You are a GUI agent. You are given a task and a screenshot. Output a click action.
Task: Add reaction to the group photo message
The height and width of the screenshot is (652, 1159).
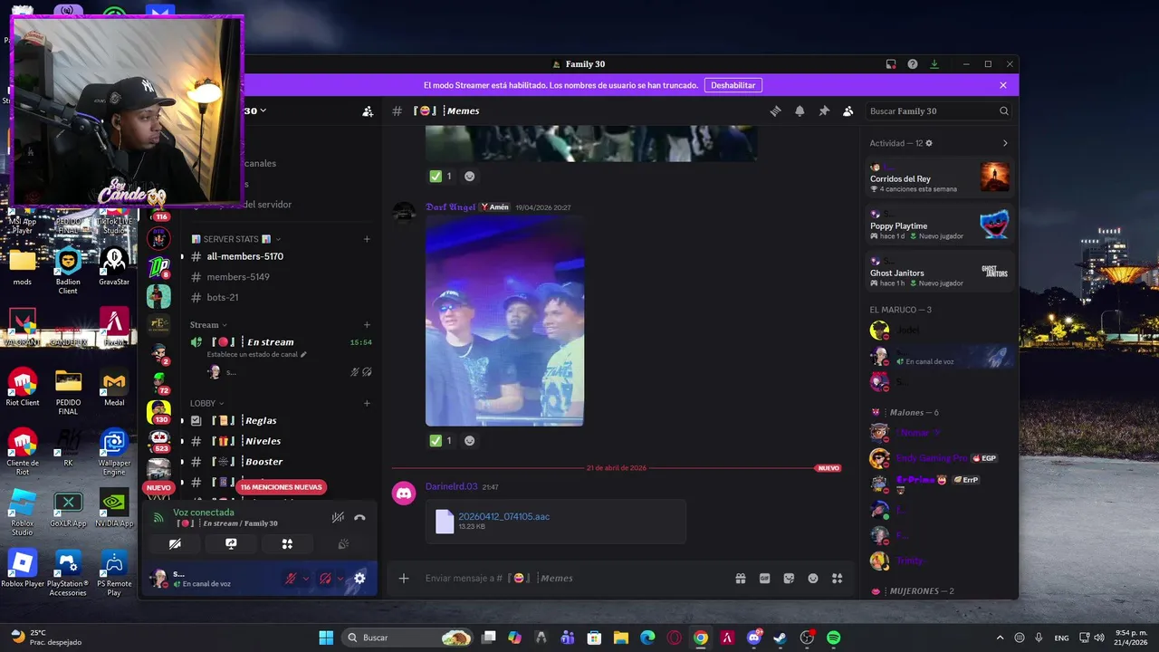coord(469,441)
